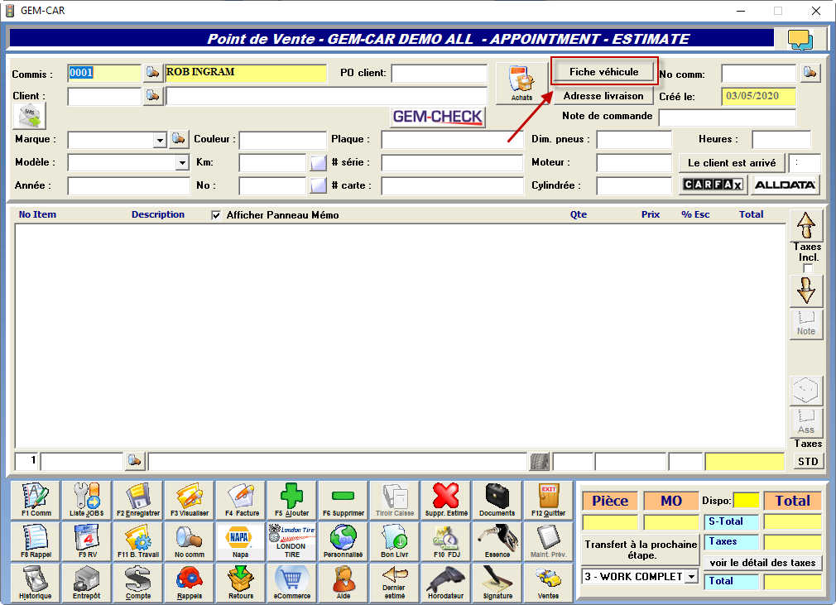The height and width of the screenshot is (605, 836).
Task: Click the Essence fuel pump icon
Action: pyautogui.click(x=497, y=541)
